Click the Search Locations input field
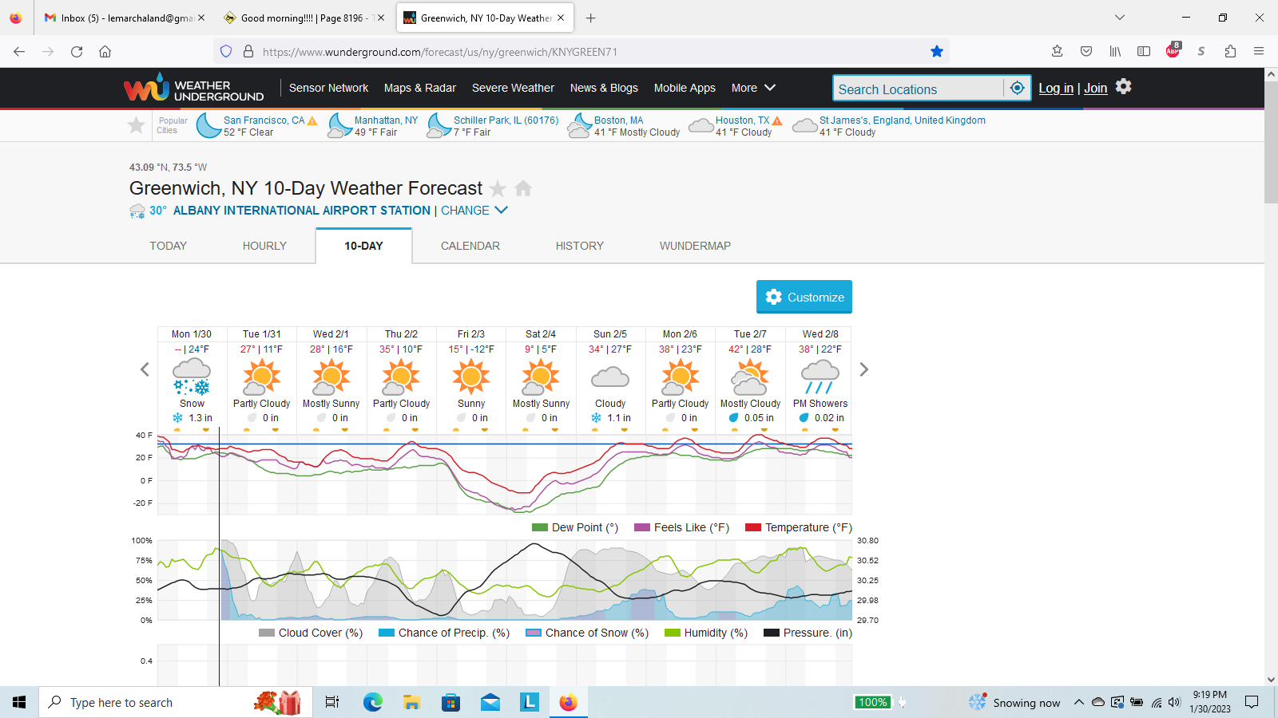 [x=918, y=89]
